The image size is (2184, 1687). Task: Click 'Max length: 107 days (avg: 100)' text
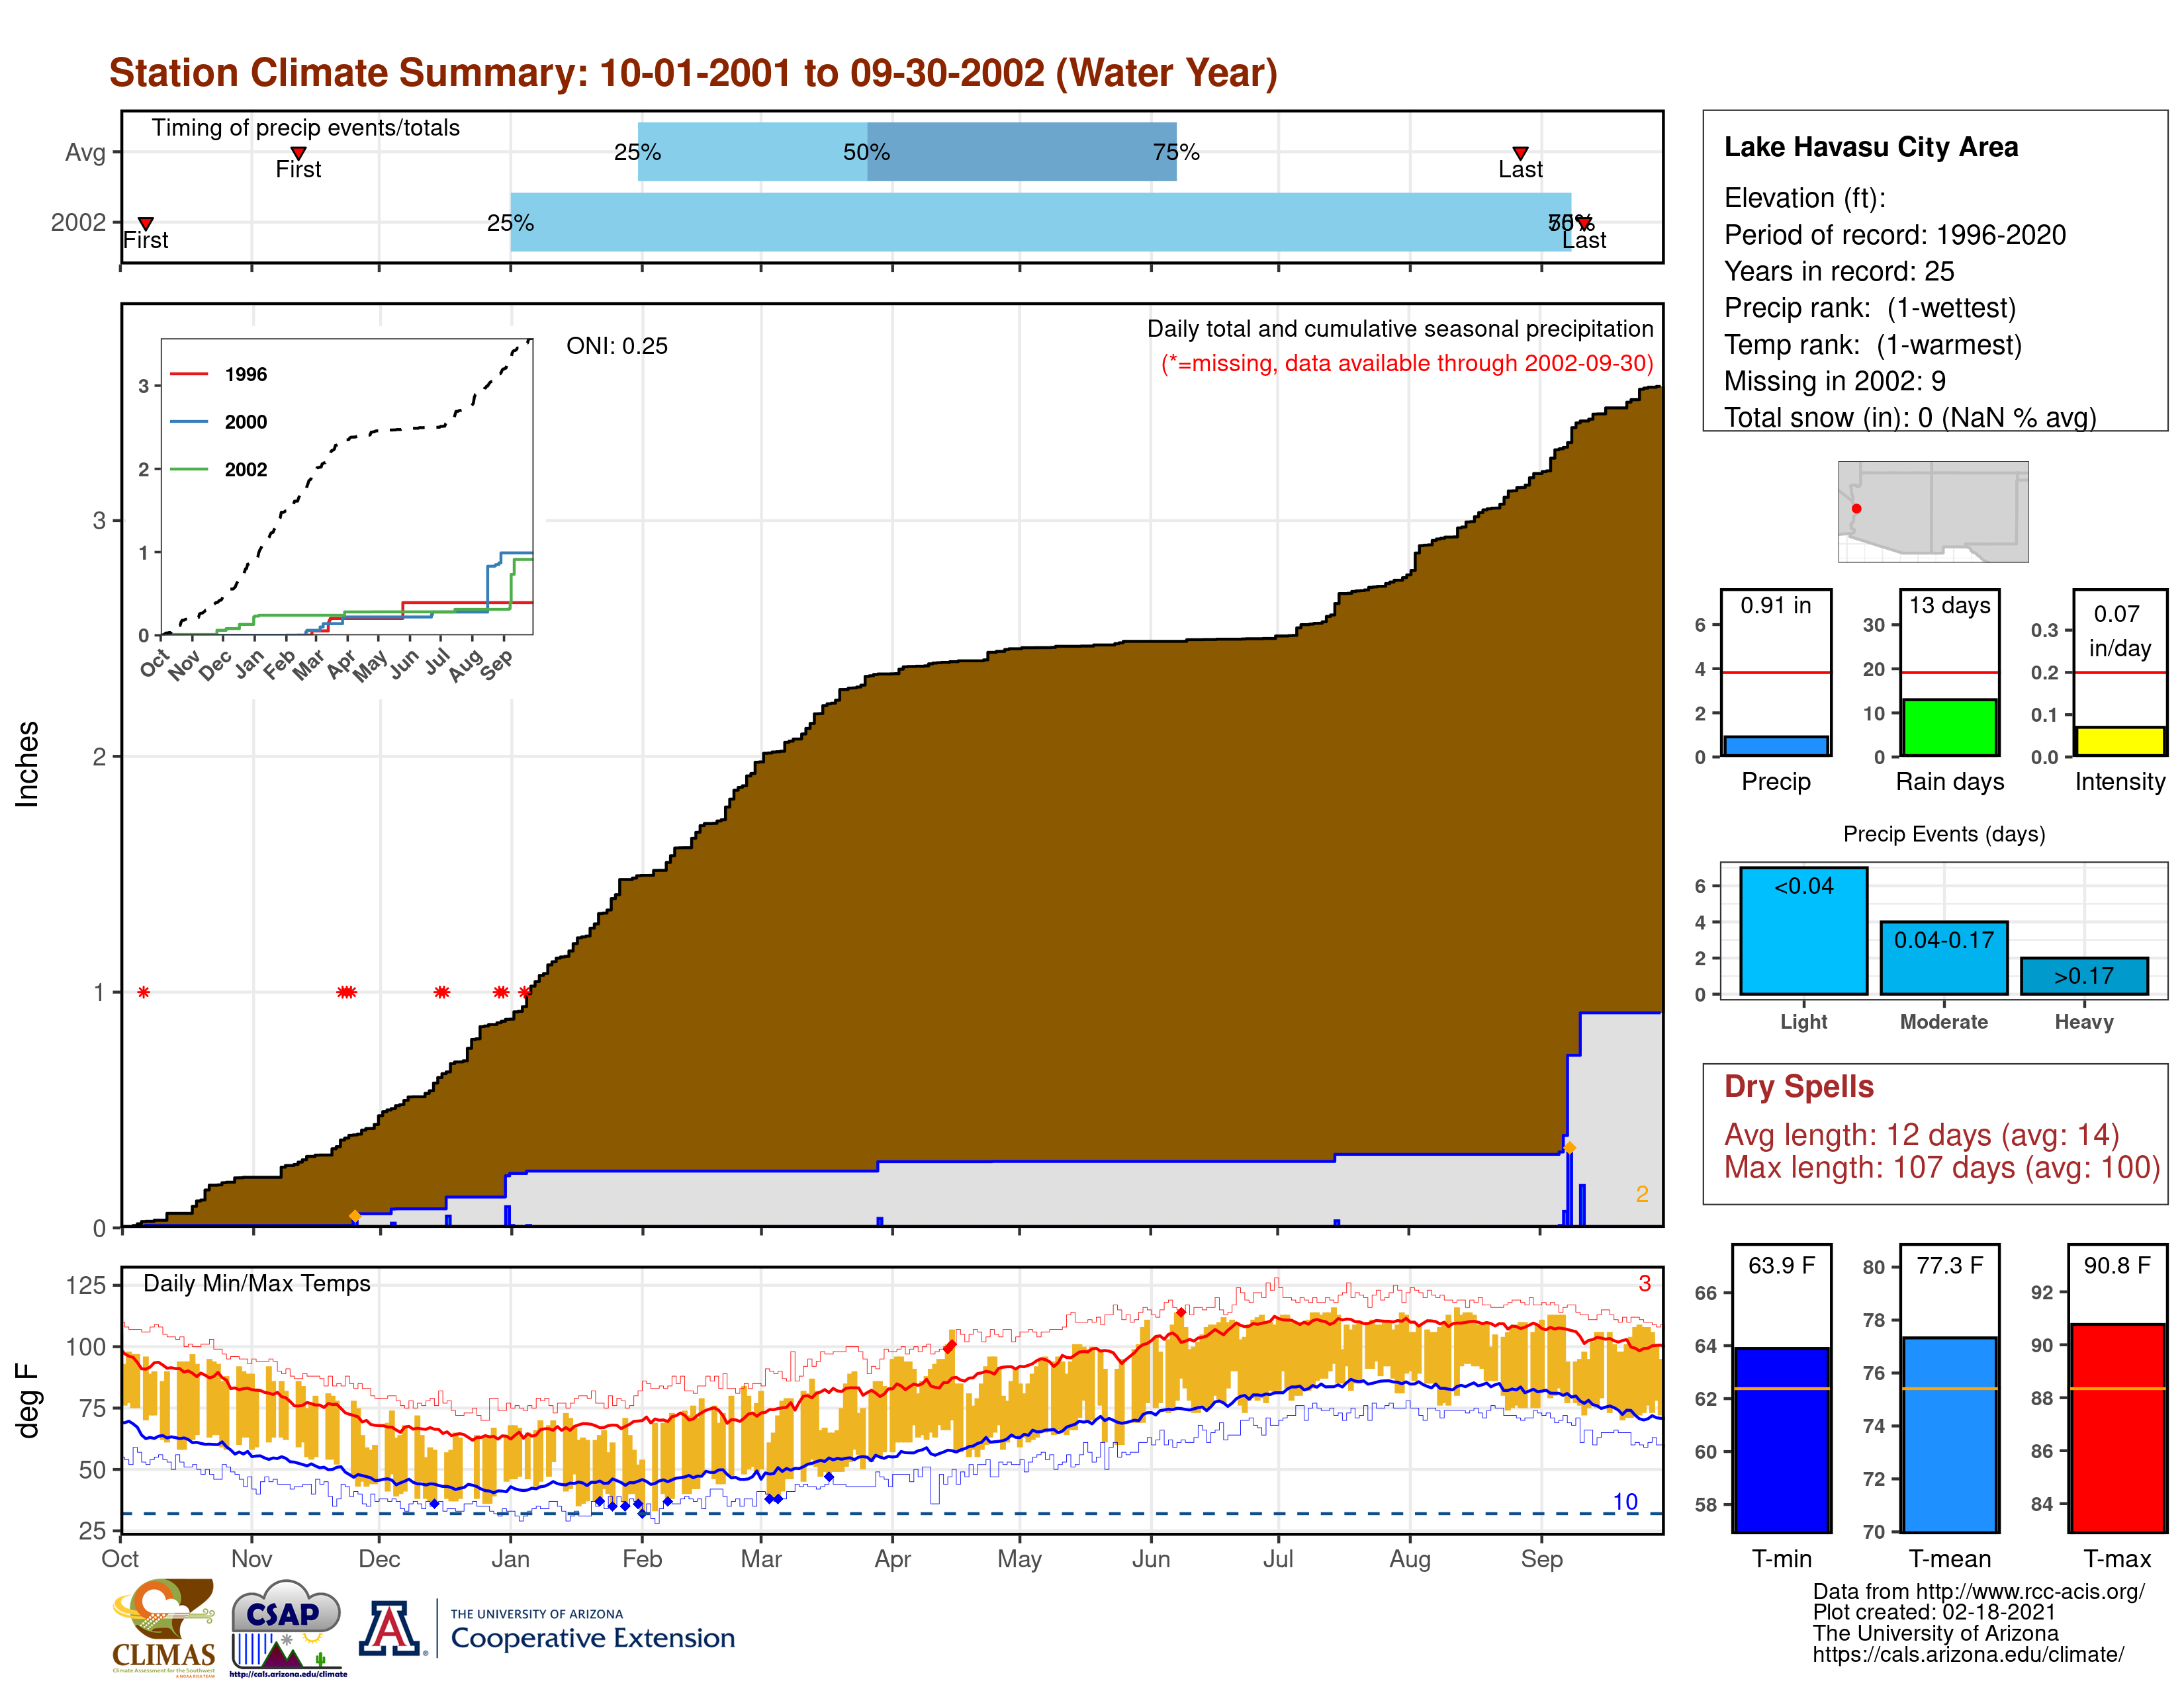pos(1942,1167)
